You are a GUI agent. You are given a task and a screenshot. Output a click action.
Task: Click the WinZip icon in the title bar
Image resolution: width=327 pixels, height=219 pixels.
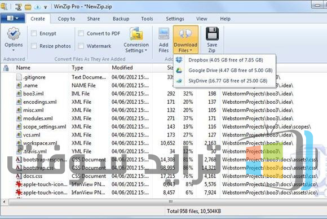pyautogui.click(x=4, y=6)
